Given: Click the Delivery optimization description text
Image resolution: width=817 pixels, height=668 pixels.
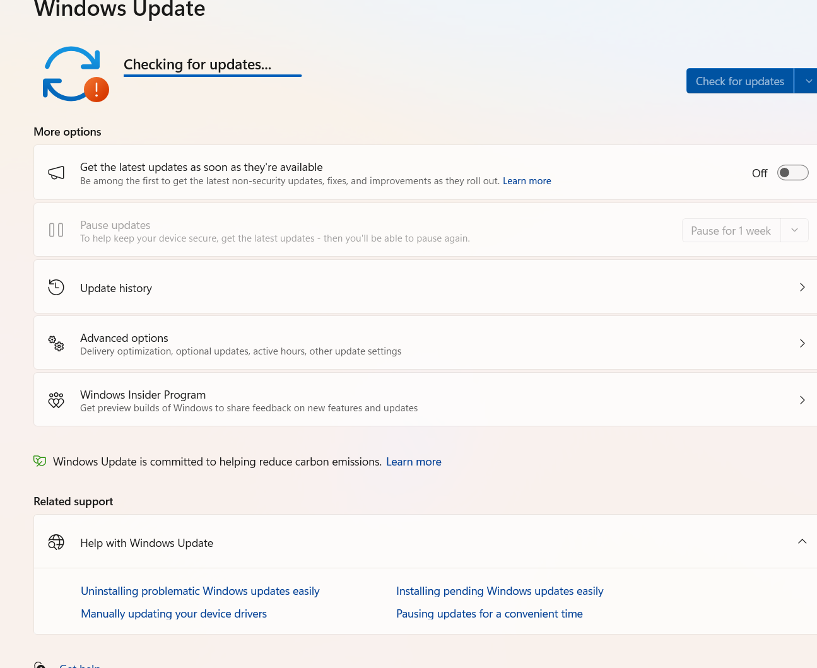Looking at the screenshot, I should pyautogui.click(x=240, y=351).
